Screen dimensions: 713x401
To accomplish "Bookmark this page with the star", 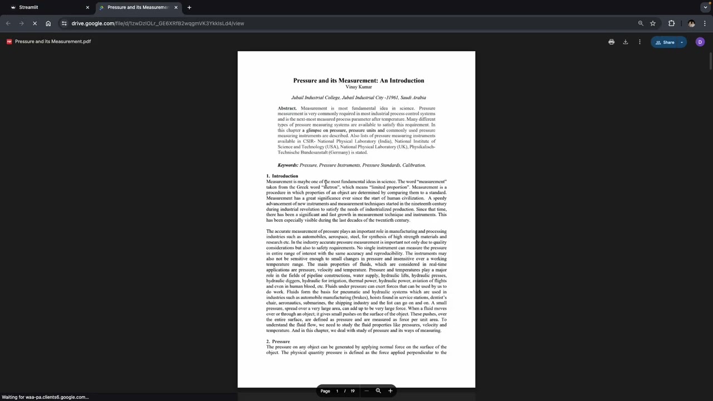I will (653, 23).
